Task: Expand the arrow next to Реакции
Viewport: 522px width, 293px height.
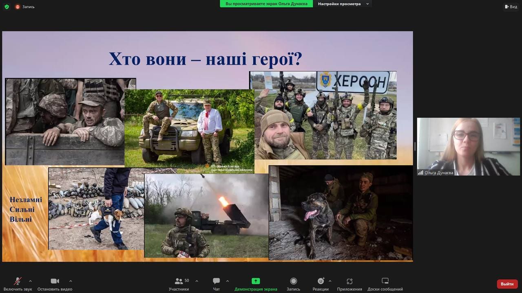Action: click(330, 281)
